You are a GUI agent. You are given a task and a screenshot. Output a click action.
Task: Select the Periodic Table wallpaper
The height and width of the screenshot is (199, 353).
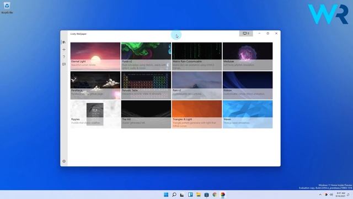click(146, 85)
